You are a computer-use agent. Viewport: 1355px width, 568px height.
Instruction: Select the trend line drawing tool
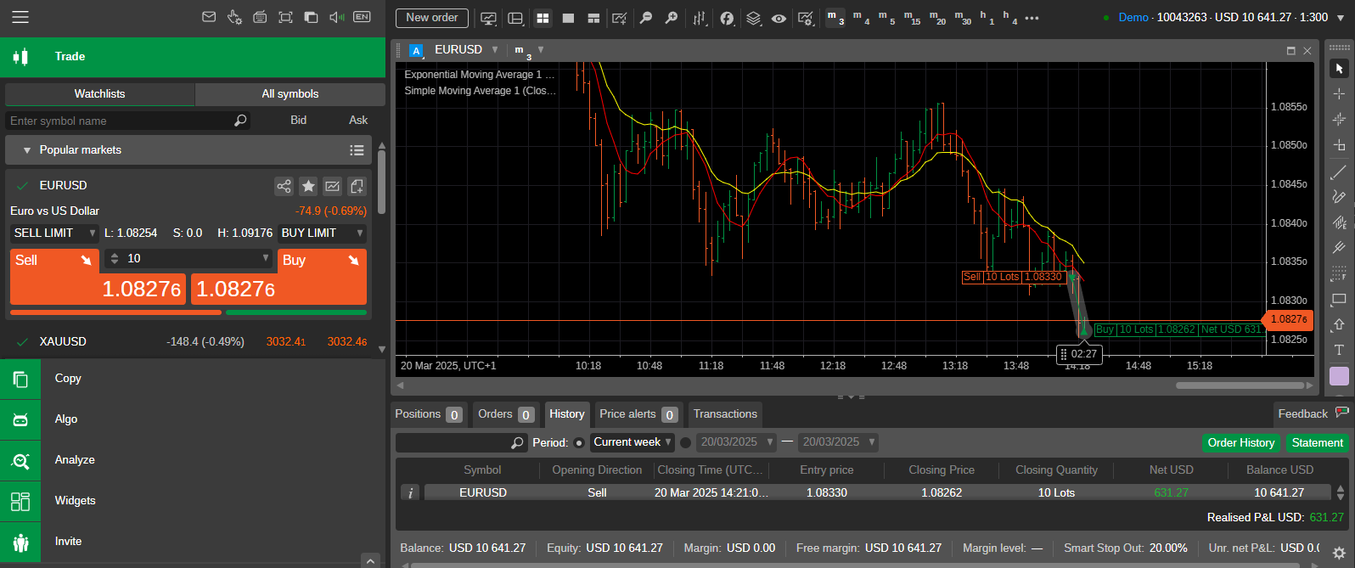pyautogui.click(x=1339, y=172)
